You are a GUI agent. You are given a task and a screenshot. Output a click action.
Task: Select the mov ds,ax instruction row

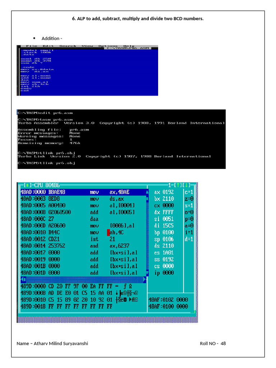tap(83, 199)
